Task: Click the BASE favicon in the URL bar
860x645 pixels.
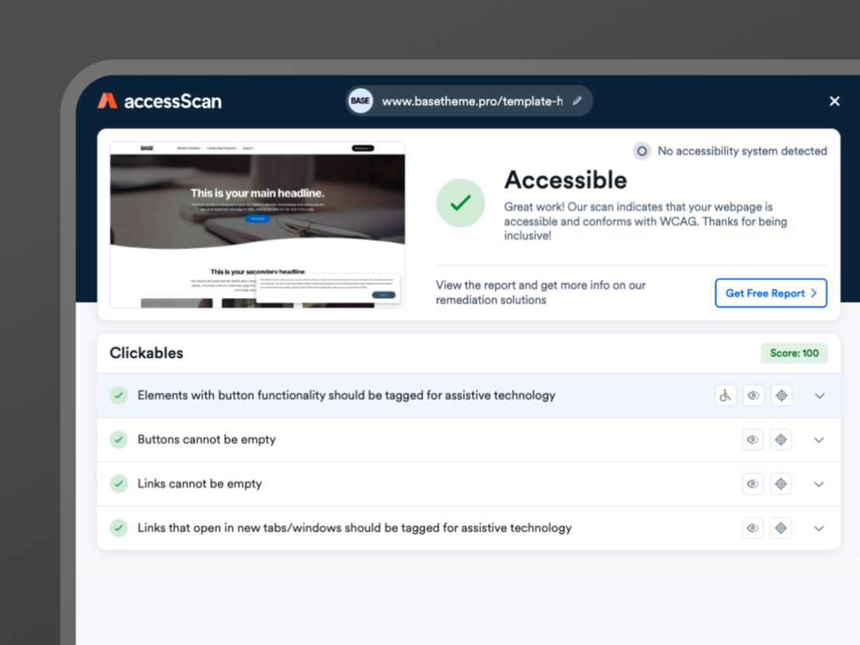Action: [x=360, y=100]
